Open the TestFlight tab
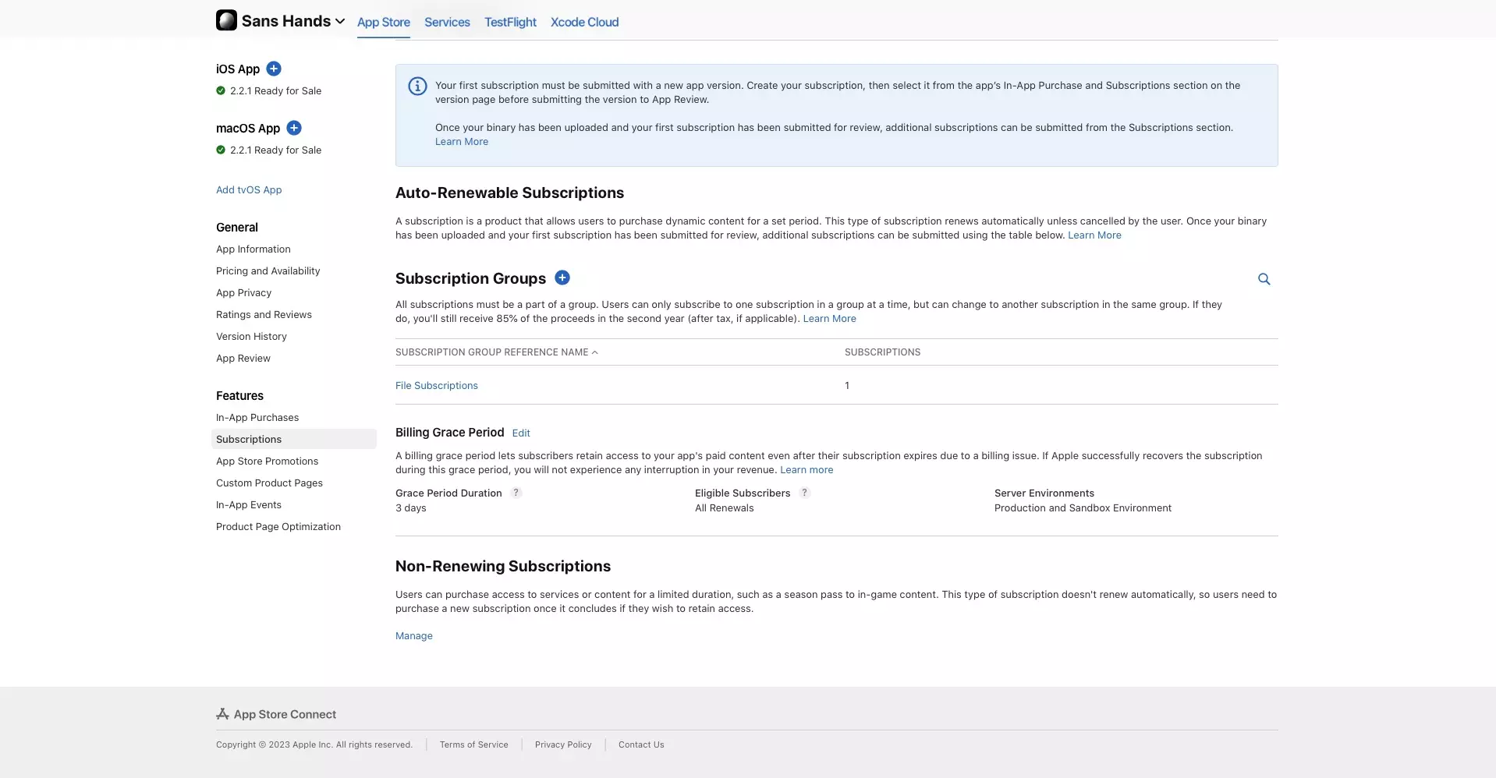This screenshot has height=778, width=1496. pyautogui.click(x=510, y=22)
